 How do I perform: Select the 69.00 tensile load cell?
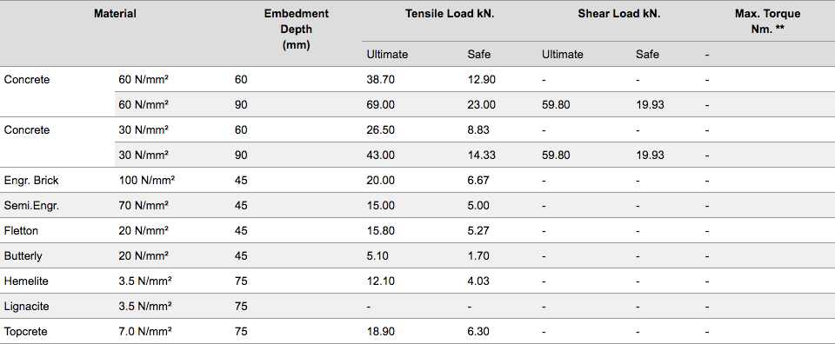click(x=381, y=105)
